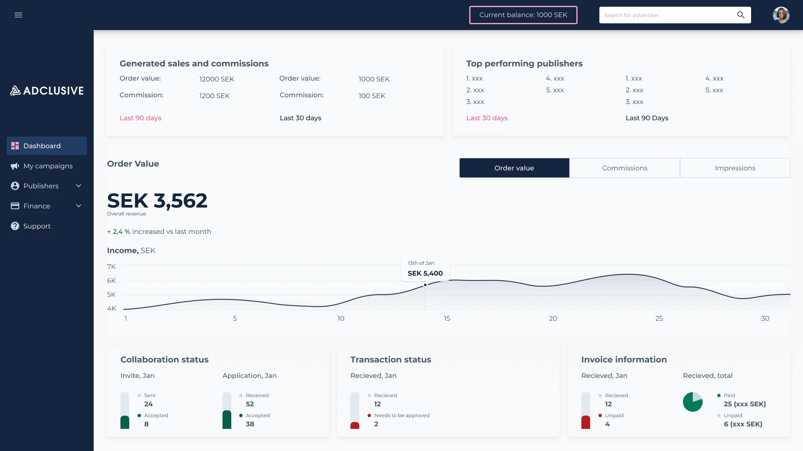Open the user profile avatar

tap(781, 15)
